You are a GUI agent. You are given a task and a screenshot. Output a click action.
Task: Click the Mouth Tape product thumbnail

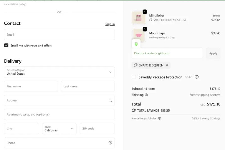tap(139, 35)
